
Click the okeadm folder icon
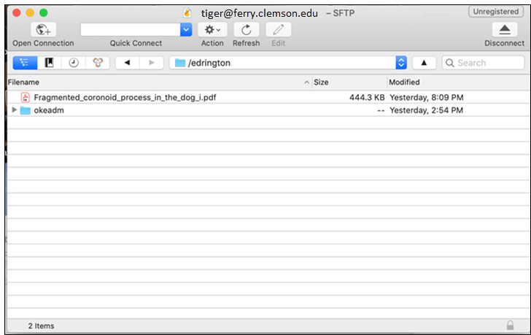point(26,110)
